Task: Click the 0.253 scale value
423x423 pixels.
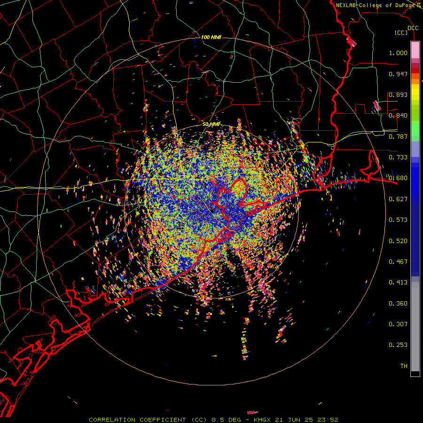Action: click(398, 345)
